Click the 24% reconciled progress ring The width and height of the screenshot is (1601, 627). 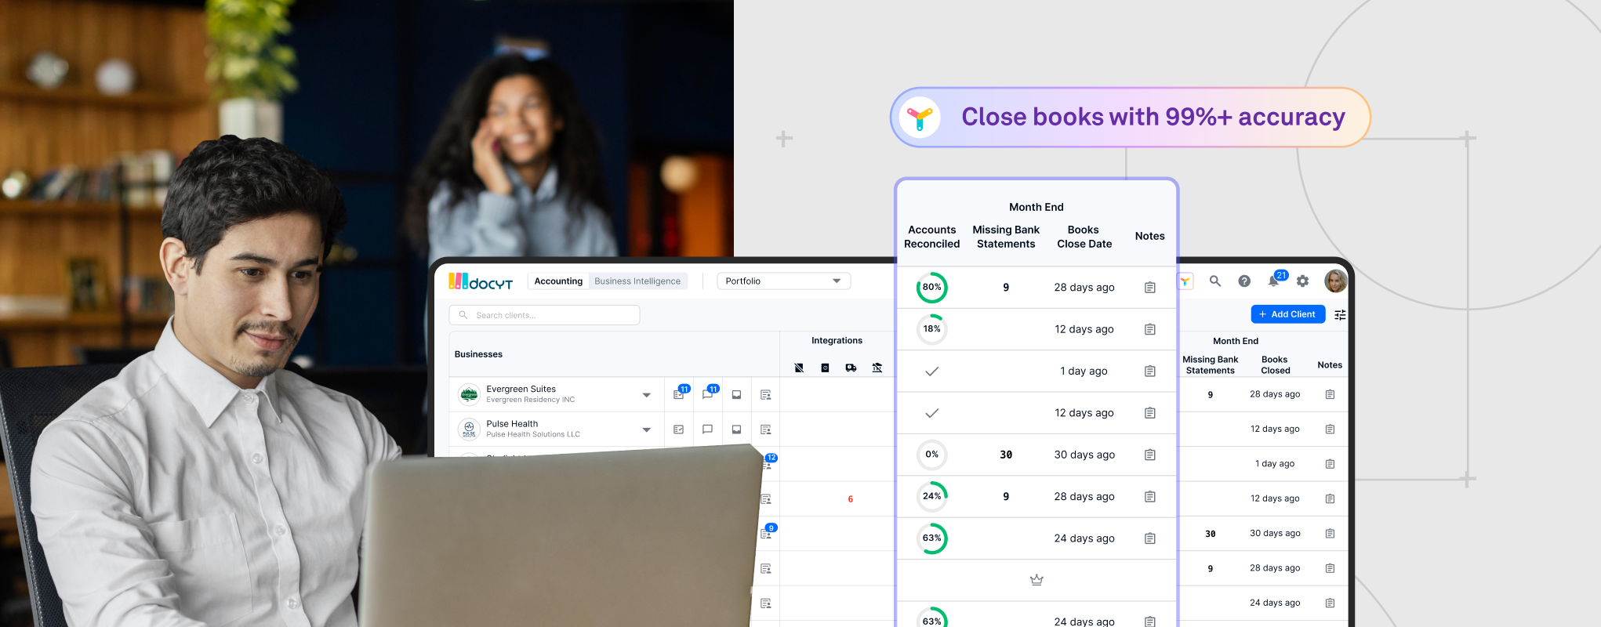pyautogui.click(x=931, y=496)
